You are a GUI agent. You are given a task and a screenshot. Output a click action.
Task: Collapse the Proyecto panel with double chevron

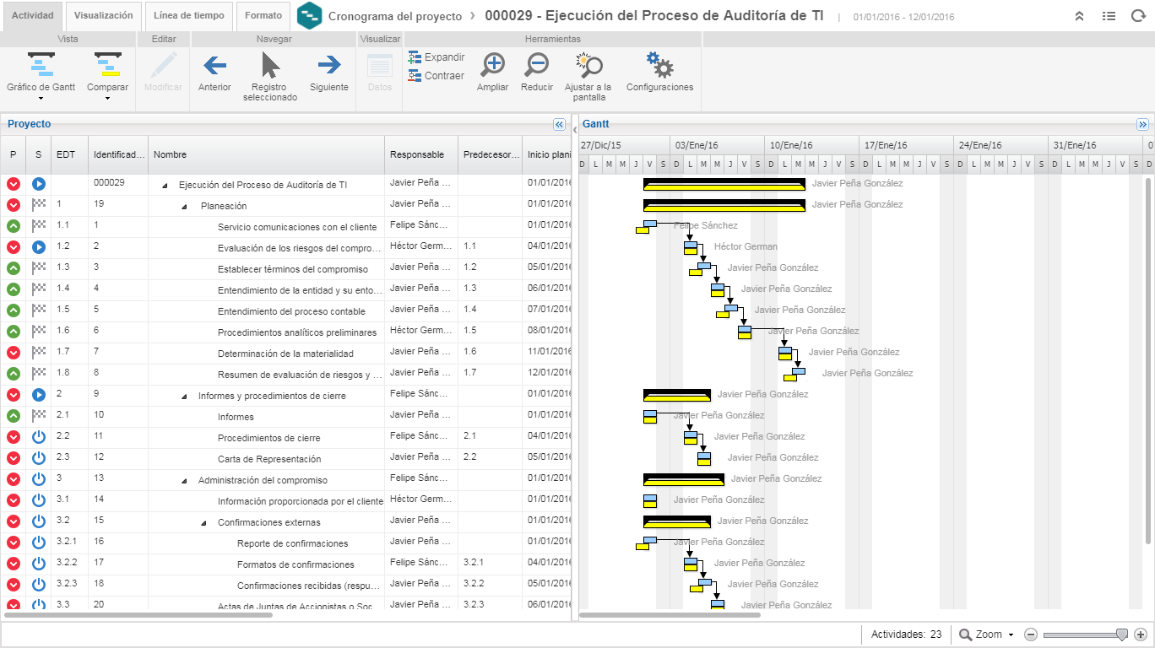pyautogui.click(x=559, y=124)
